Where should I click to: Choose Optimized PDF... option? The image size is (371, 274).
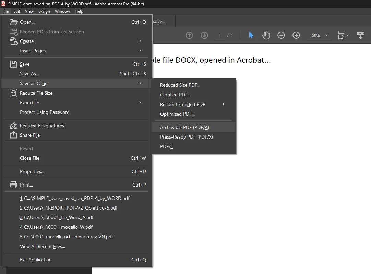point(193,114)
